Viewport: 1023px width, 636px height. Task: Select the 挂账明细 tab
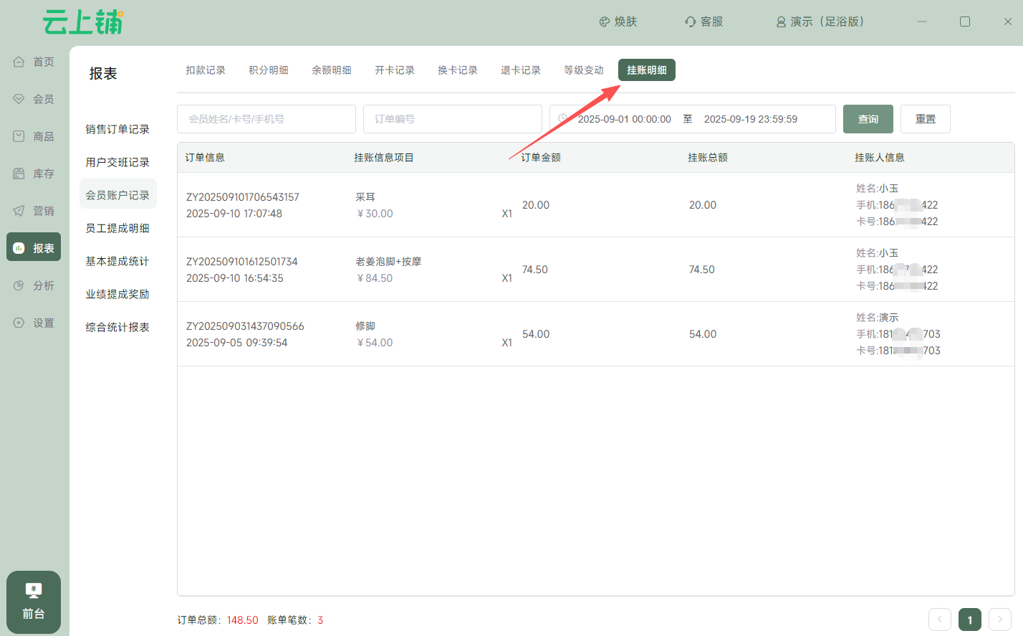pyautogui.click(x=647, y=70)
